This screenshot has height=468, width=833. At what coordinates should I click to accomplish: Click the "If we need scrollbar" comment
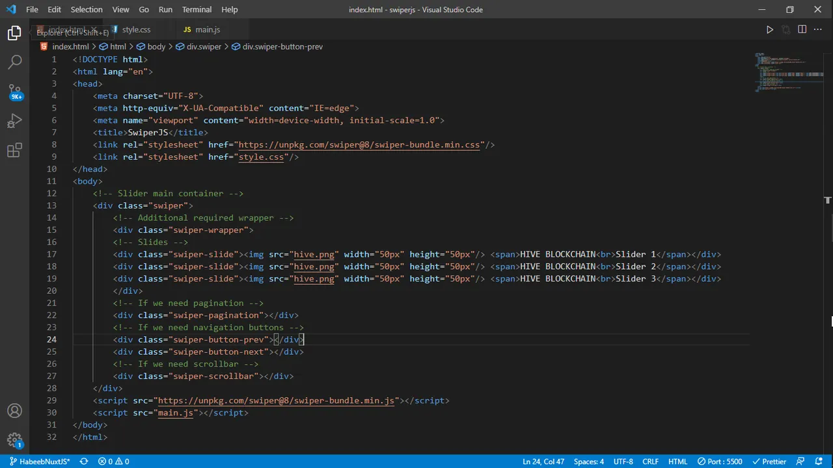(x=185, y=364)
